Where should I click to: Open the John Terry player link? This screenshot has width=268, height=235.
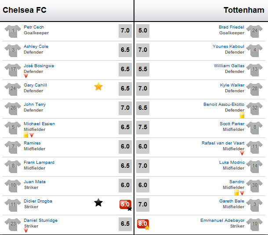[x=35, y=105]
